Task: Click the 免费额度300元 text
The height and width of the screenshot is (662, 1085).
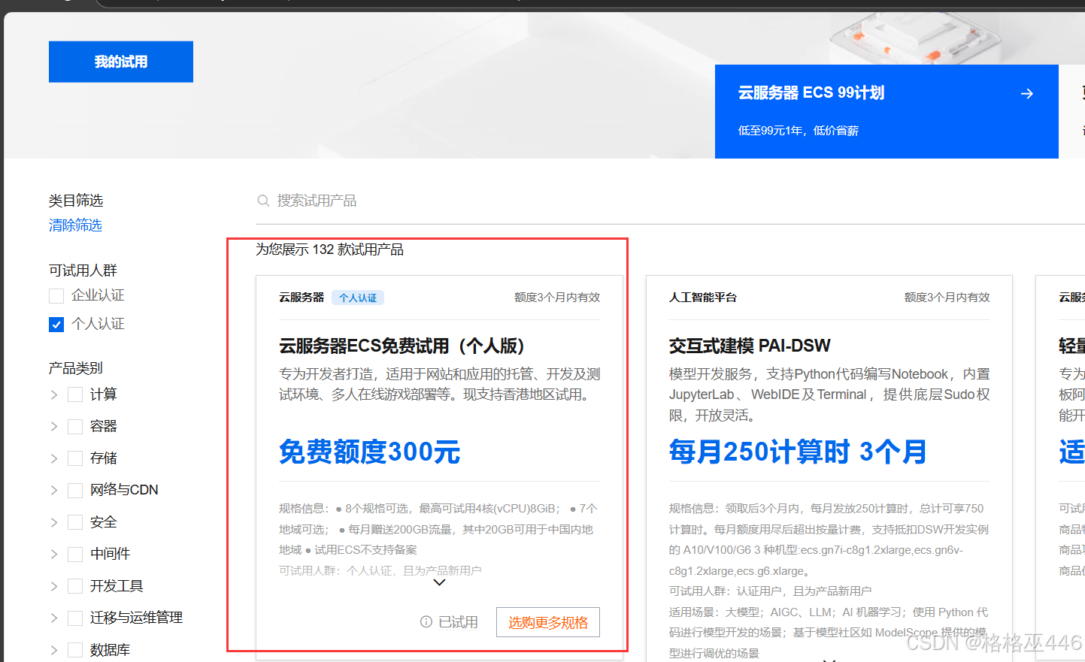Action: [369, 452]
